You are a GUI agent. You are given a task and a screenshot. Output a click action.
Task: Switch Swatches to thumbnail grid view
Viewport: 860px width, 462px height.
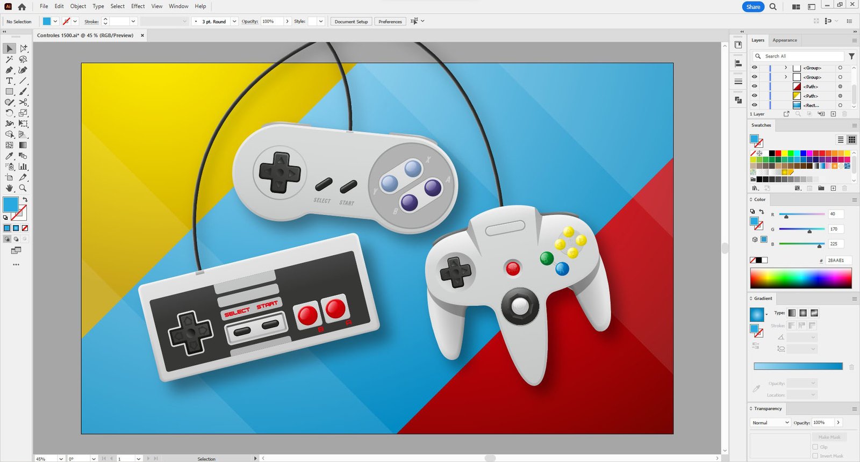[x=852, y=140]
